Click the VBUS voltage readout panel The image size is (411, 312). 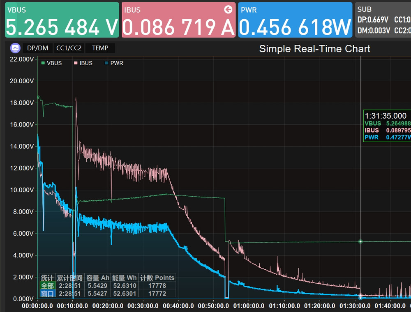click(x=62, y=20)
